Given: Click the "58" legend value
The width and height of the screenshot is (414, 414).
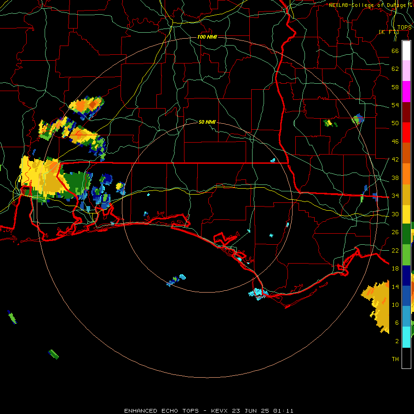Looking at the screenshot, I should pos(395,87).
